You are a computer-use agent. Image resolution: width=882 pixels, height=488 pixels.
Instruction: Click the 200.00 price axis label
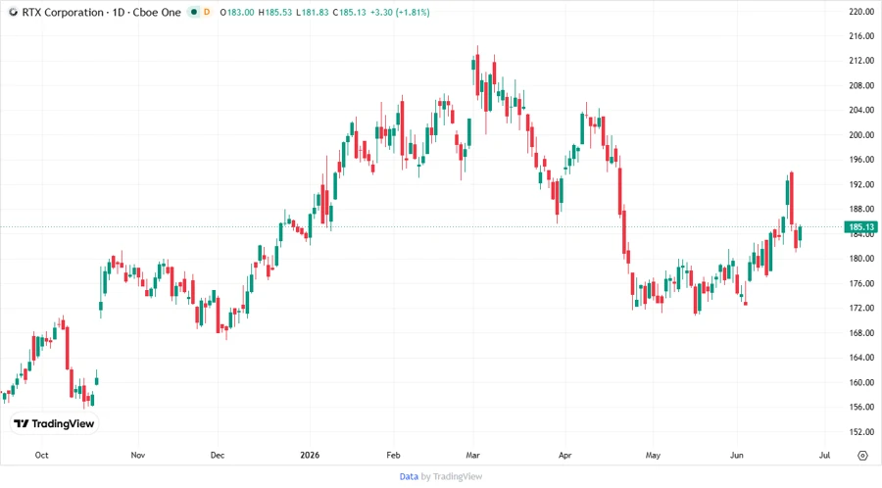point(861,135)
